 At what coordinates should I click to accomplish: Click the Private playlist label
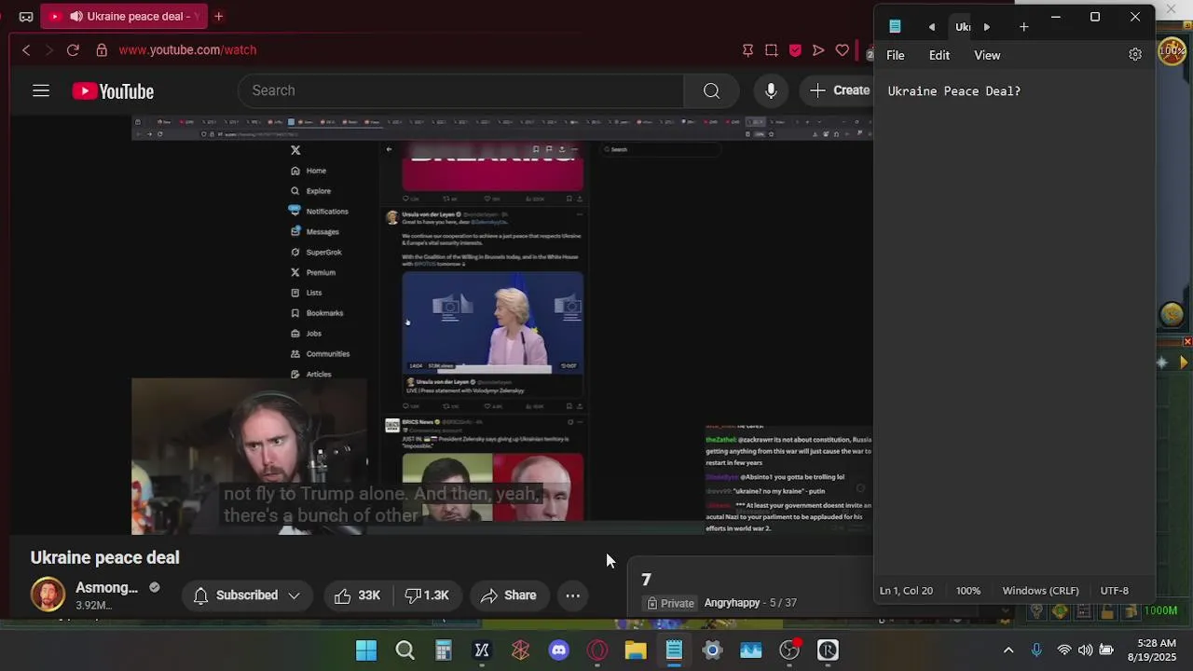click(x=670, y=603)
